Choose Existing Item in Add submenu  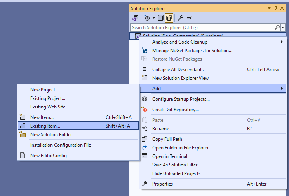(78, 126)
